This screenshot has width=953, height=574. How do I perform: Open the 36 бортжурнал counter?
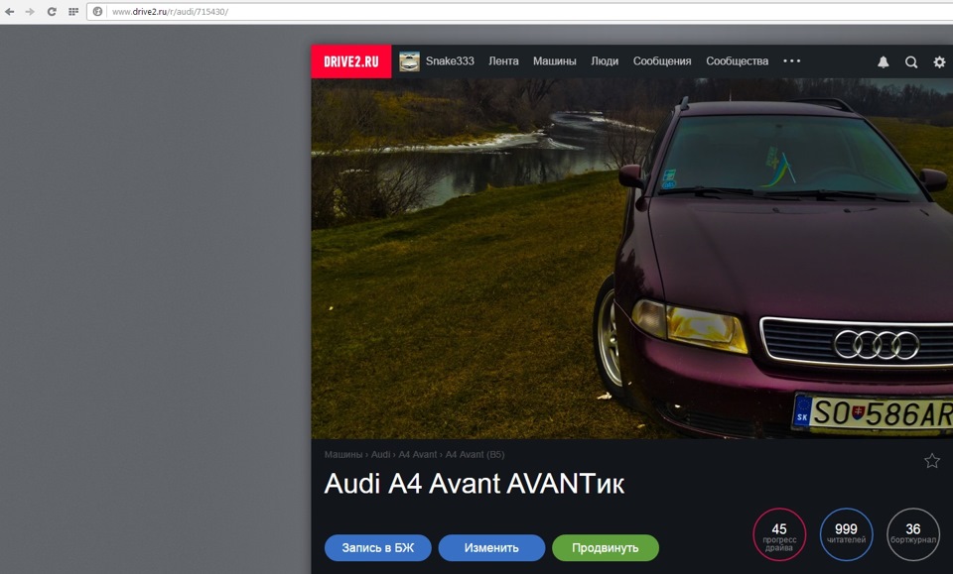pyautogui.click(x=913, y=534)
